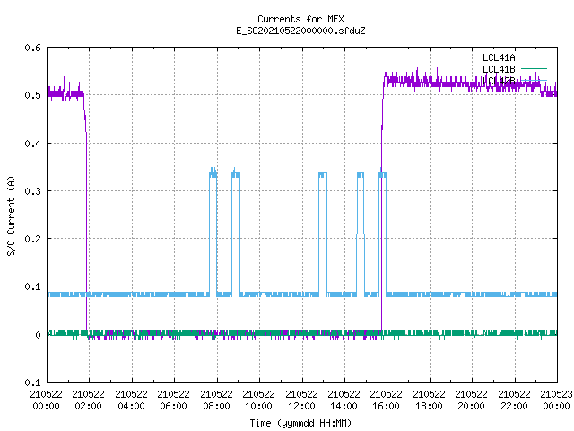Click the y-axis tick value 0.6
The height and width of the screenshot is (431, 574).
(33, 48)
